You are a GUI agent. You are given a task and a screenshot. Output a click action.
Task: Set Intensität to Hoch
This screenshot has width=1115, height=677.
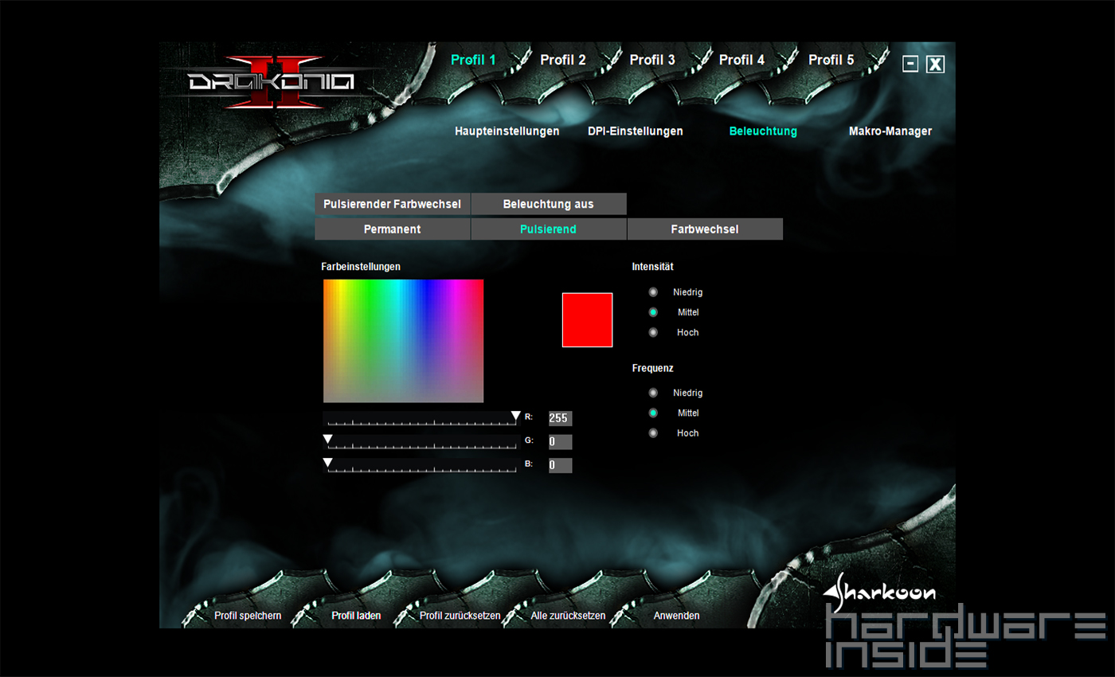[x=653, y=332]
